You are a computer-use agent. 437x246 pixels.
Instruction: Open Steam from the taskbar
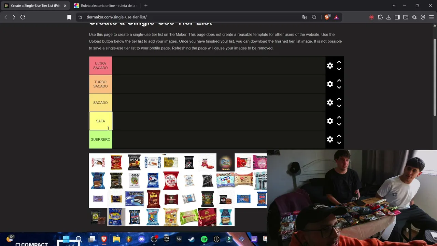(191, 239)
